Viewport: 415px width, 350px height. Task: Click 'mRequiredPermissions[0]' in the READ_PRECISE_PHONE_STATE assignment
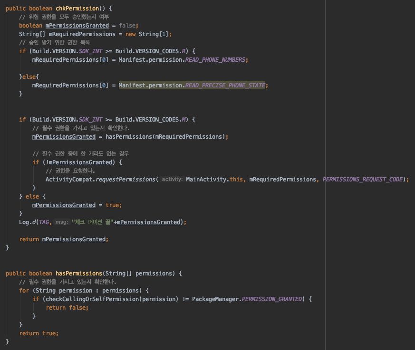click(x=70, y=85)
